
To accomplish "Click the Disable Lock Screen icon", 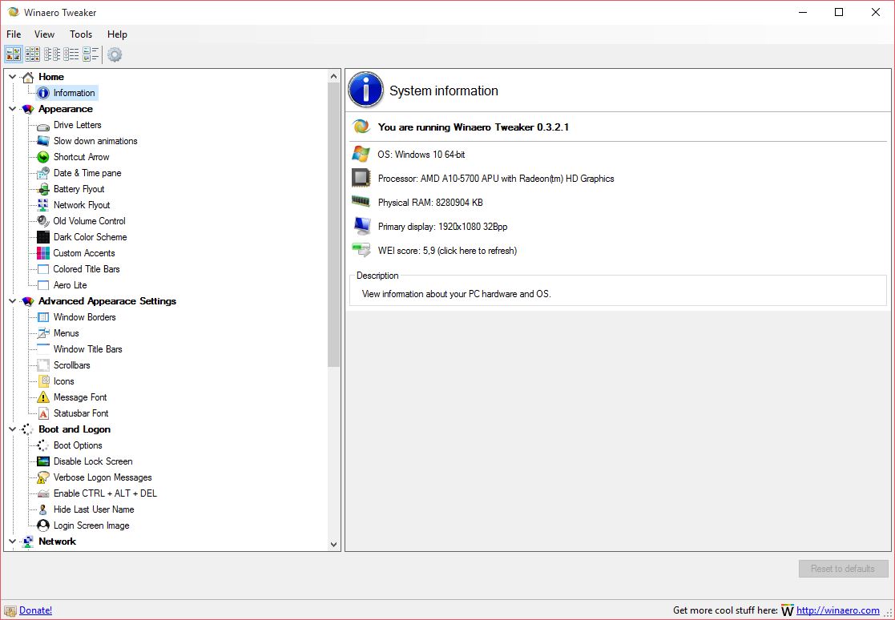I will (x=43, y=461).
